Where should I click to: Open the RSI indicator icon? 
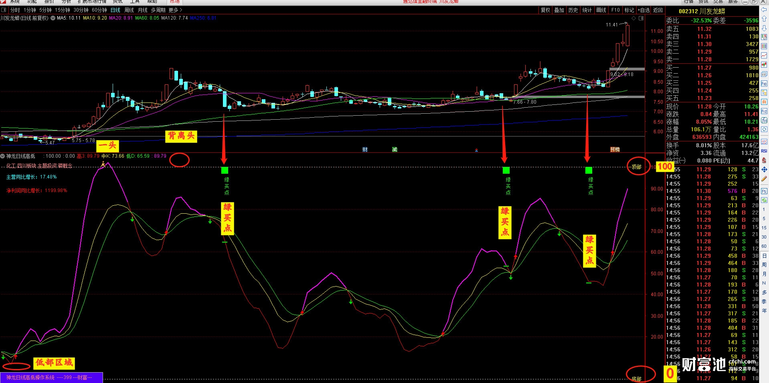(x=764, y=151)
